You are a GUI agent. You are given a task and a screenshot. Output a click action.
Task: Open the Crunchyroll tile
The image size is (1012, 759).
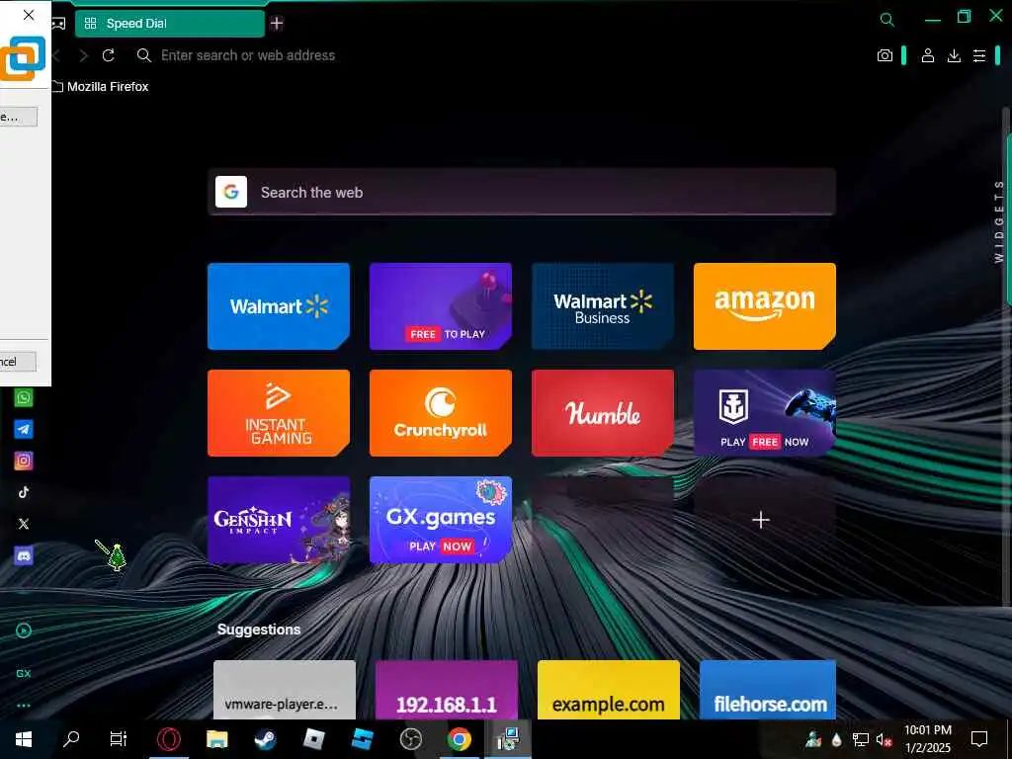click(x=440, y=413)
